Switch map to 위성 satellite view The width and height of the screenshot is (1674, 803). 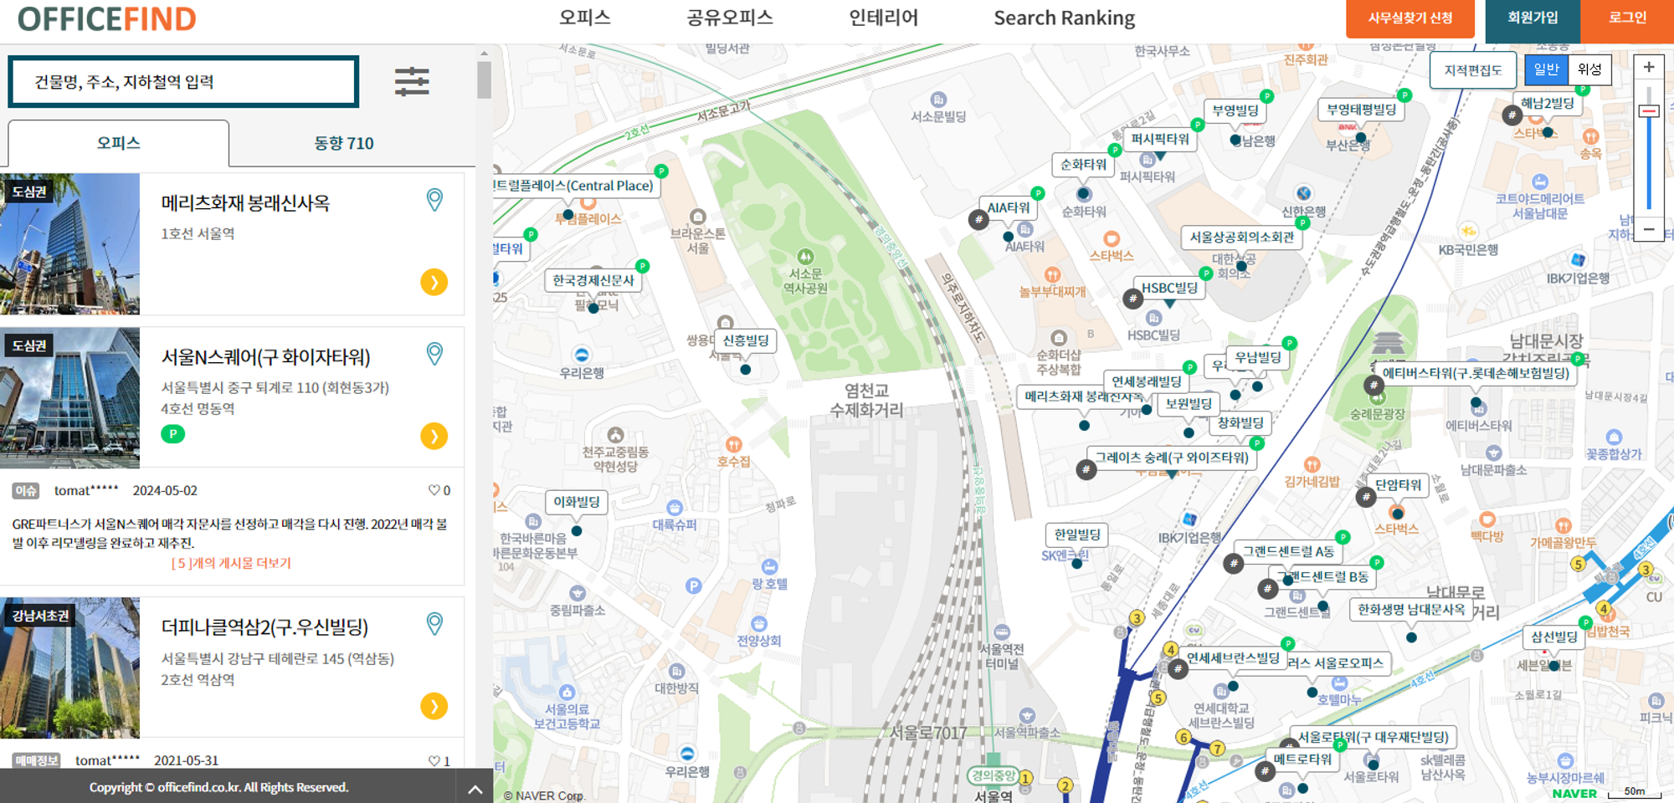pos(1589,70)
